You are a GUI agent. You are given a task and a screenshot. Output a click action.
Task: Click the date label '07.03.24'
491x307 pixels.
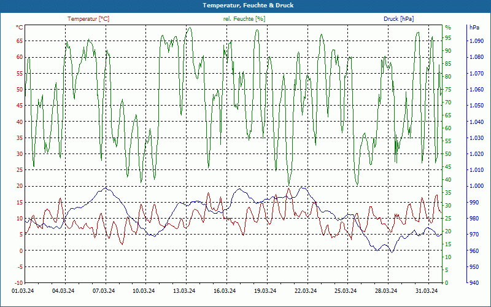coord(104,291)
